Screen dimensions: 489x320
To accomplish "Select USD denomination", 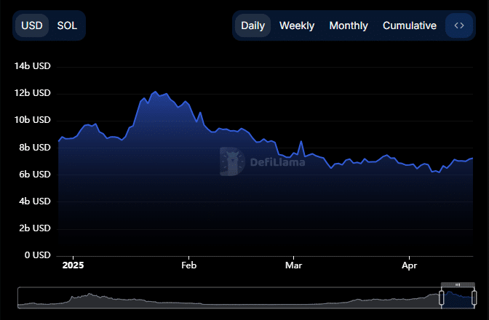I will [32, 25].
